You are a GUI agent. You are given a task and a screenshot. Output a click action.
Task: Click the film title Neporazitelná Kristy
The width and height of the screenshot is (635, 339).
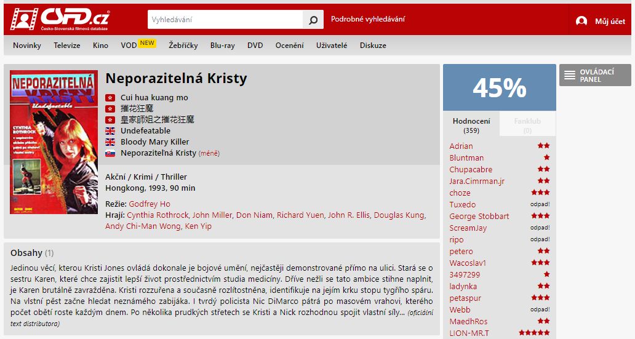pos(176,78)
